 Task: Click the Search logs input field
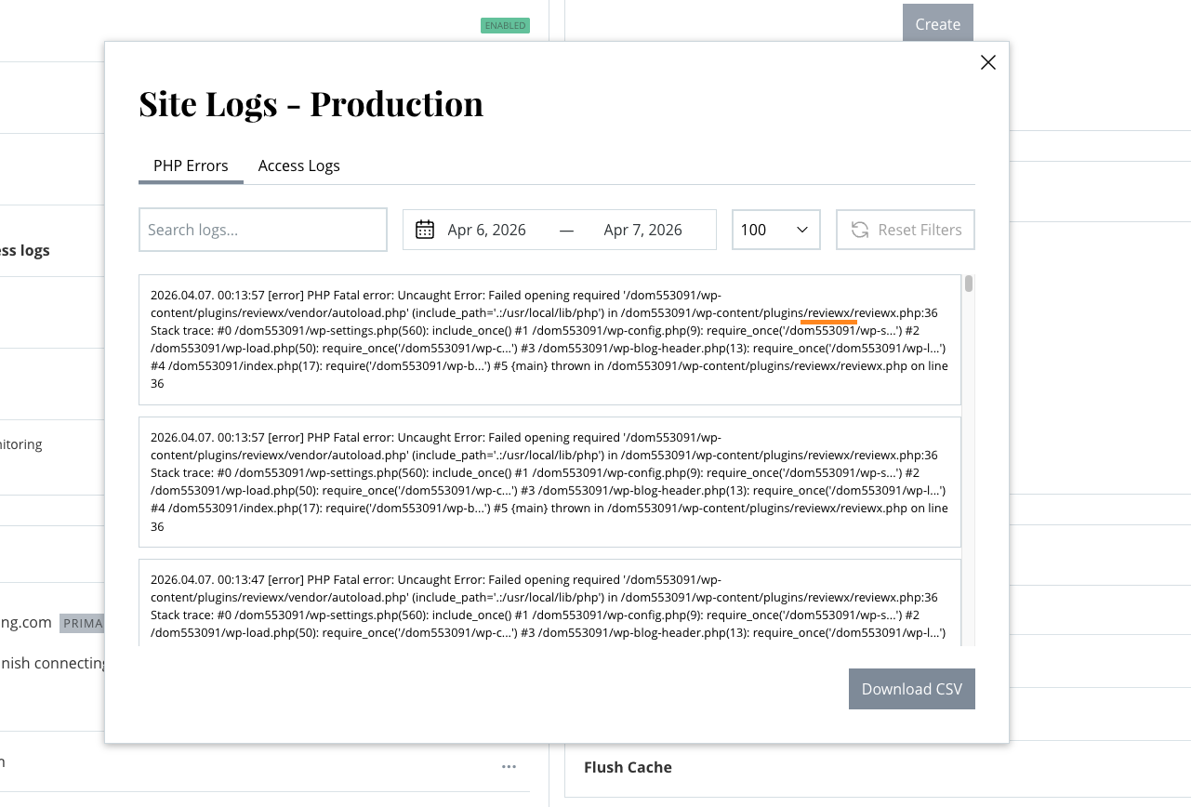(263, 230)
